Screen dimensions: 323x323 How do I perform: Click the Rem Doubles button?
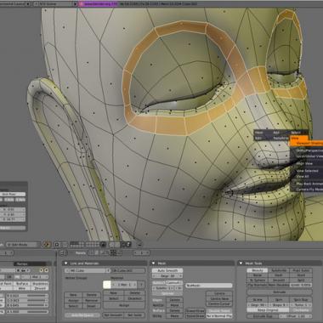coord(279,285)
